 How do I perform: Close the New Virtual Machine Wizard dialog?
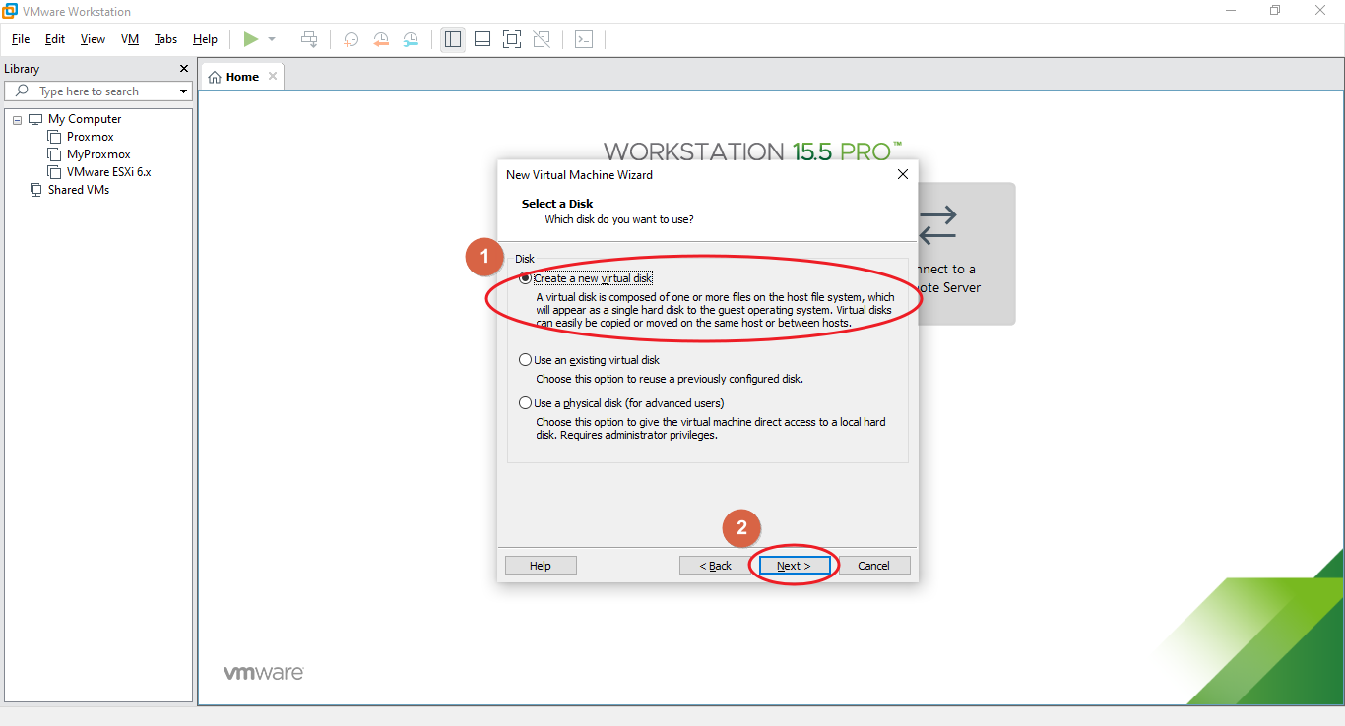point(903,174)
